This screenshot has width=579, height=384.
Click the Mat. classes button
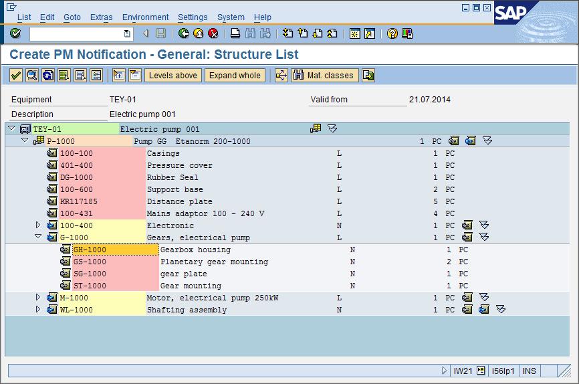[x=324, y=76]
